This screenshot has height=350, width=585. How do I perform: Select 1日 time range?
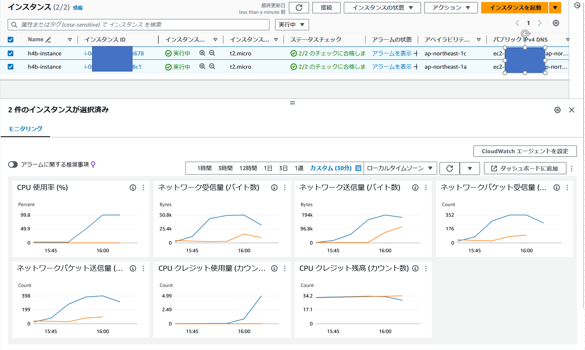[268, 168]
